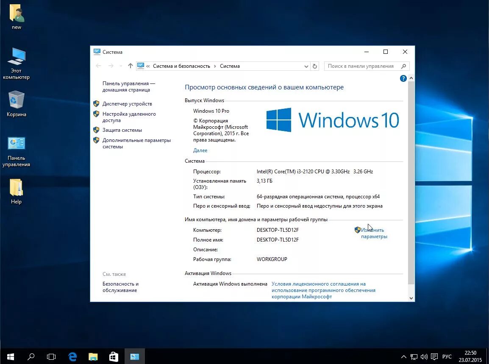489x364 pixels.
Task: Open the volume tray icon
Action: [424, 356]
